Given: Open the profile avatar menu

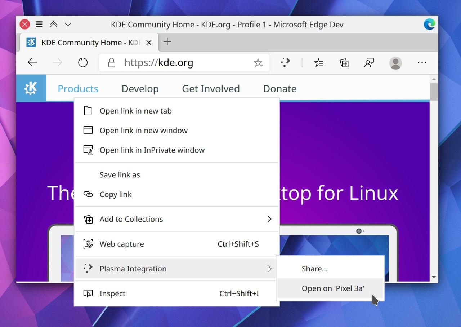Looking at the screenshot, I should 395,63.
